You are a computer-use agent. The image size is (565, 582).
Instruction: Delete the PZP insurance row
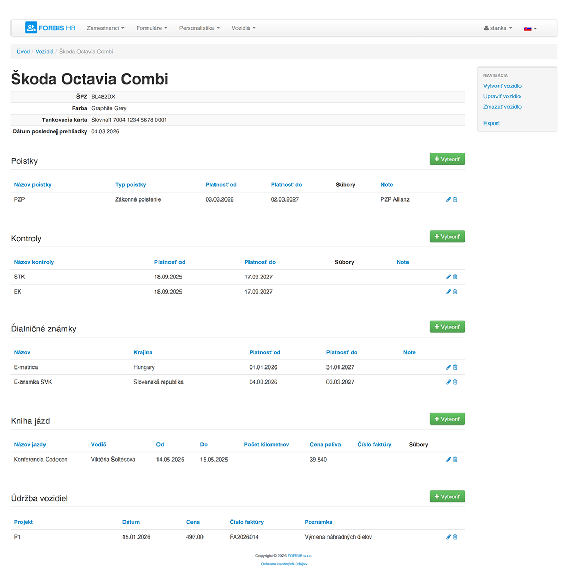click(455, 200)
